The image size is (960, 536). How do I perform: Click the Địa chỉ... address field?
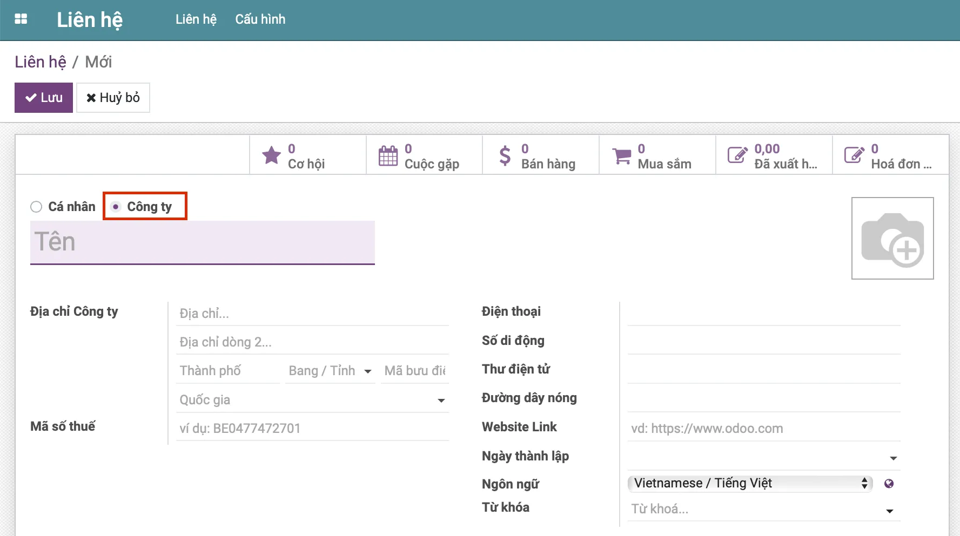(312, 314)
